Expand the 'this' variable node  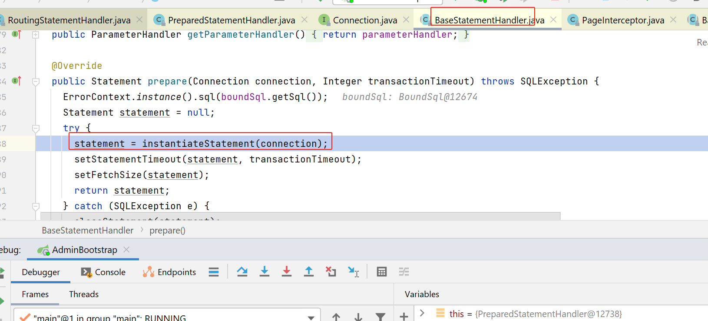point(422,313)
